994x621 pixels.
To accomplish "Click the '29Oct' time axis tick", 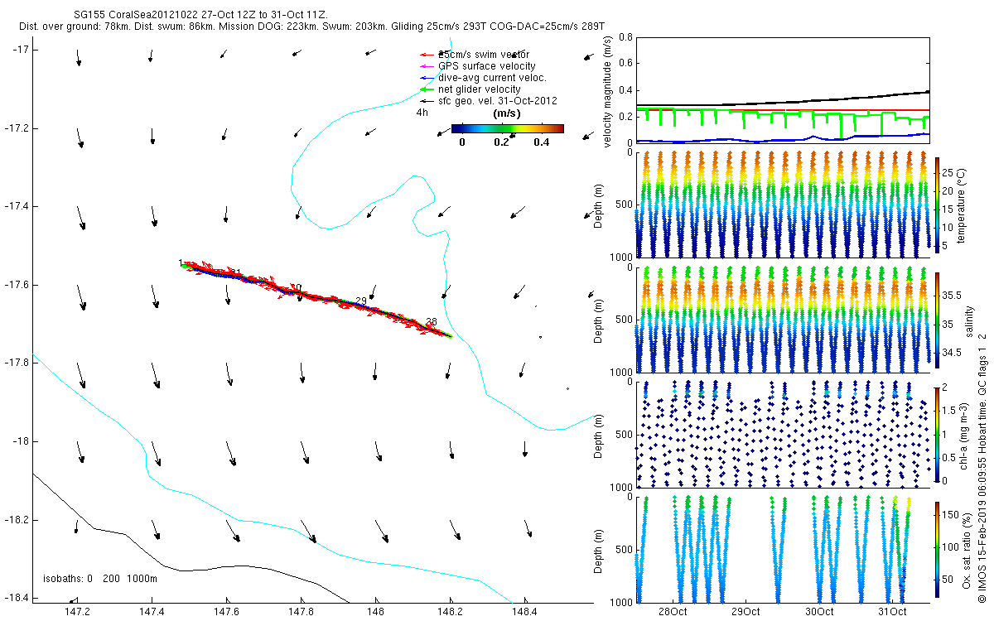I will pyautogui.click(x=745, y=612).
